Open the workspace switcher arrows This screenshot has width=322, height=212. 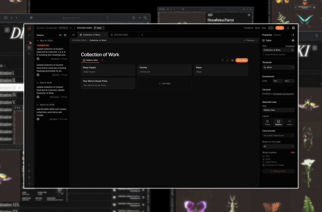(x=71, y=28)
